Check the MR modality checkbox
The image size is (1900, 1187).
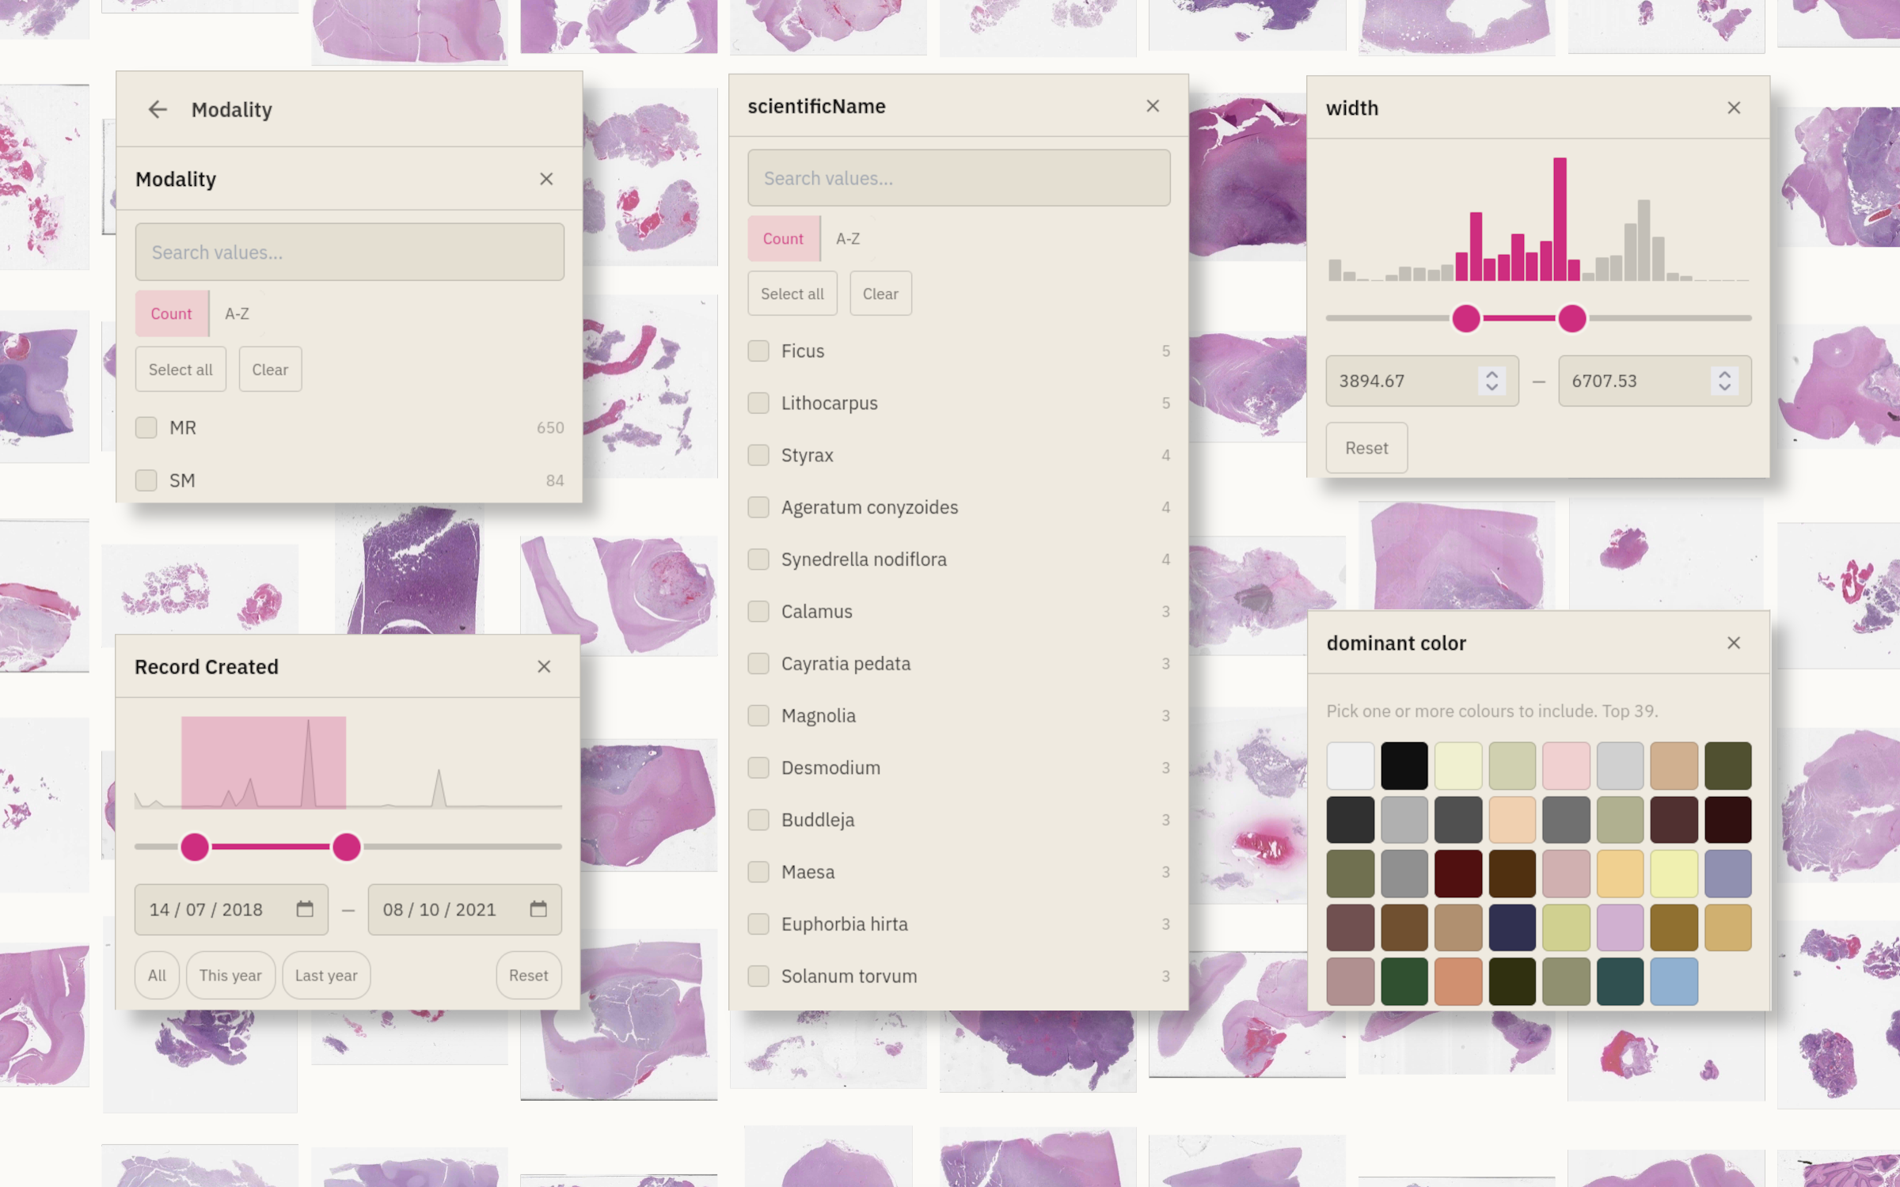[146, 427]
